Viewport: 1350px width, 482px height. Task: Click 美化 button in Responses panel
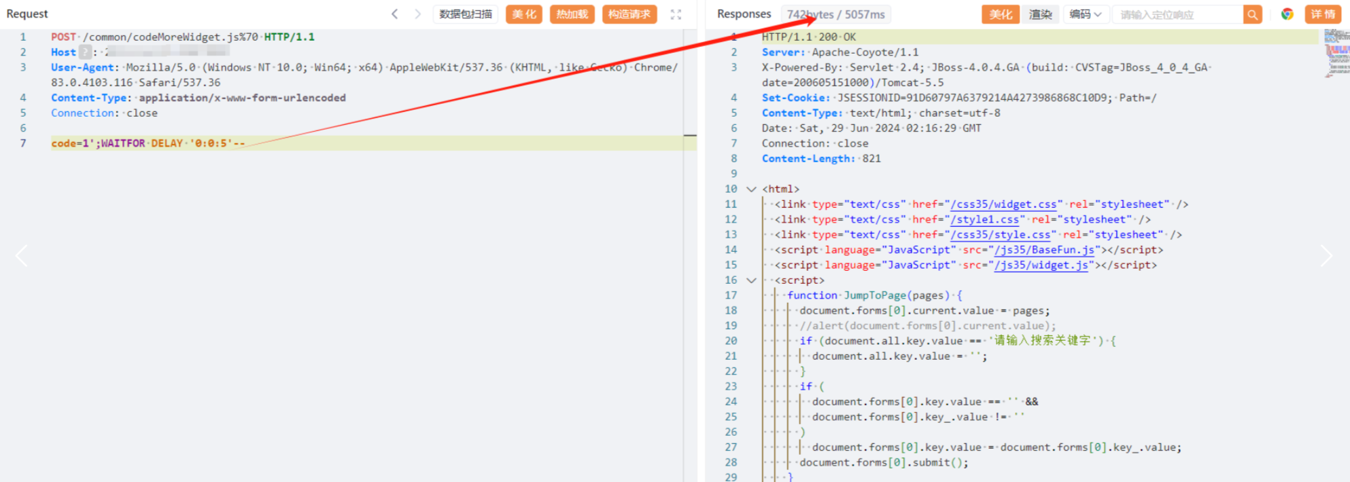point(1001,14)
